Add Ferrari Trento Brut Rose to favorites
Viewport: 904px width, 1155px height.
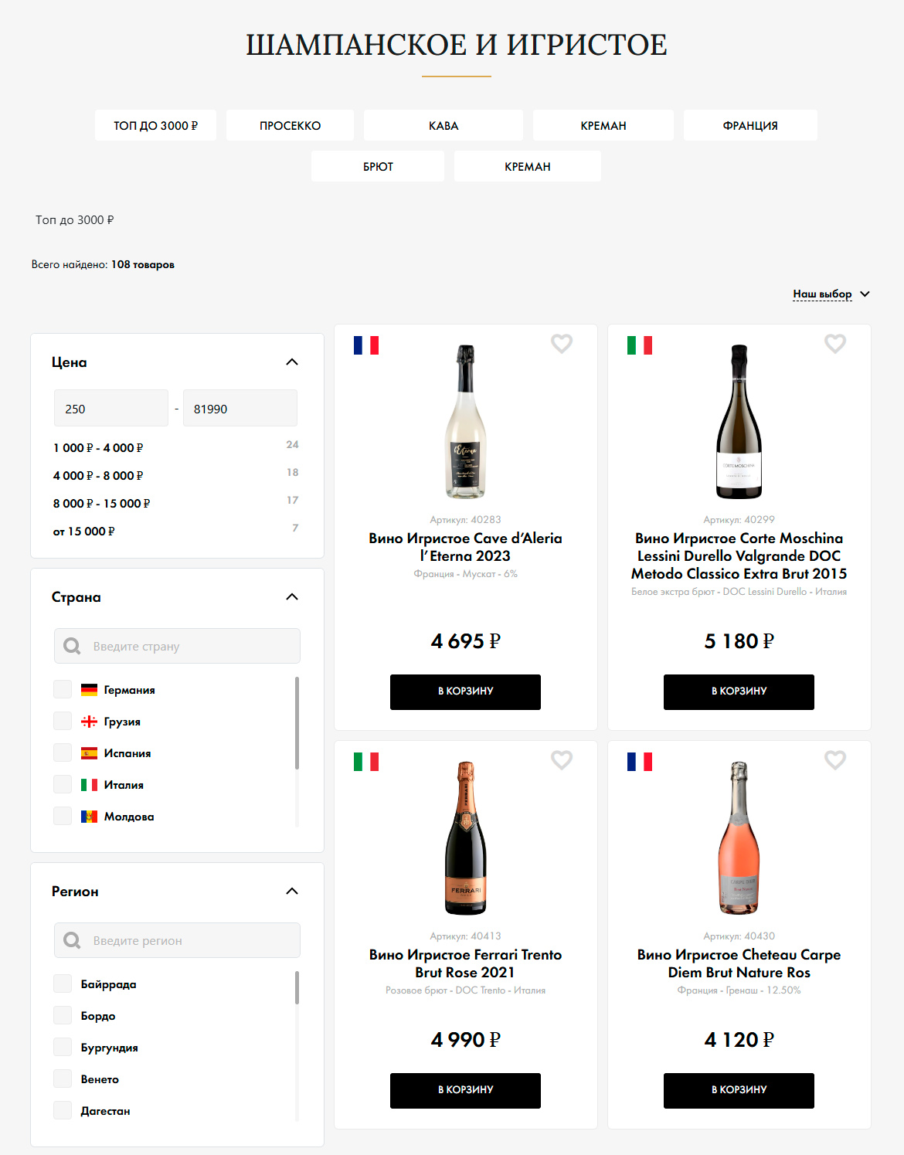(x=562, y=760)
